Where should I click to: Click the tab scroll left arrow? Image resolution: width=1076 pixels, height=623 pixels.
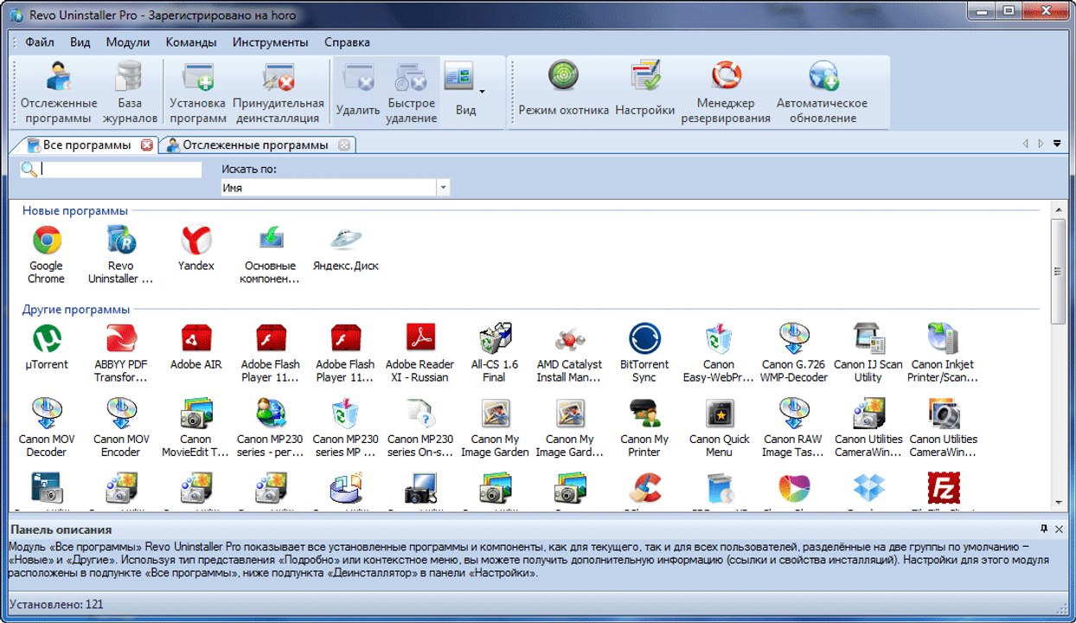(1026, 144)
